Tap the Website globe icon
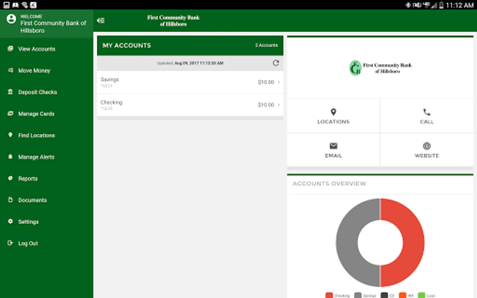Viewport: 477px width, 298px height. 427,146
